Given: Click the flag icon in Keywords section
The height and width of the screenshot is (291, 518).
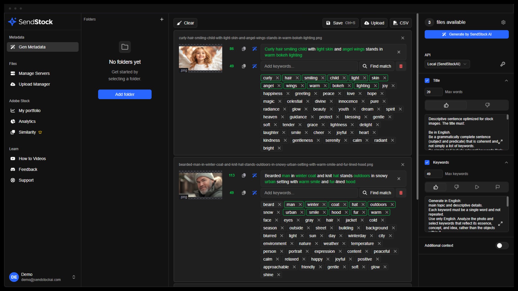Looking at the screenshot, I should 497,187.
